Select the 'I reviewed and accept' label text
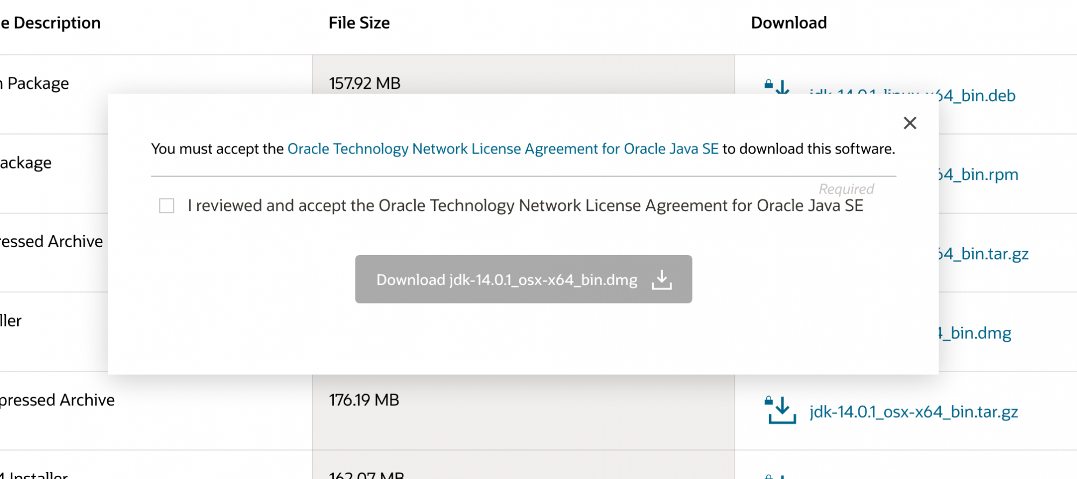The image size is (1077, 479). pyautogui.click(x=525, y=206)
